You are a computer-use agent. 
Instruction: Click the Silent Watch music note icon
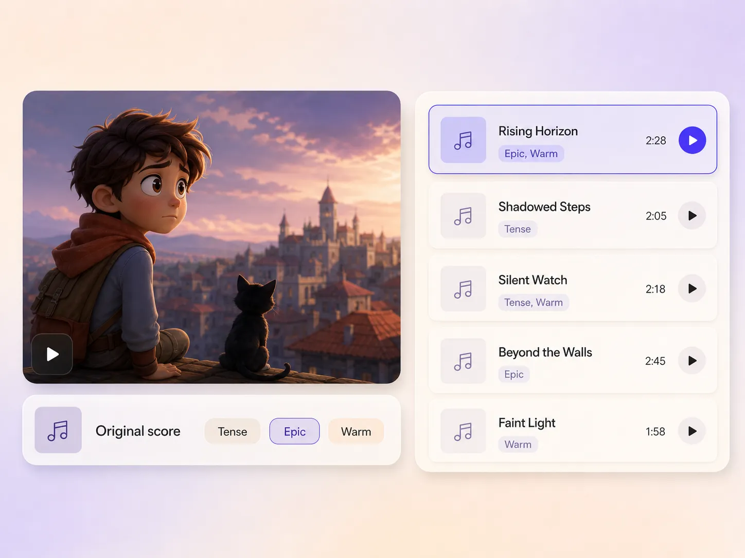click(463, 289)
